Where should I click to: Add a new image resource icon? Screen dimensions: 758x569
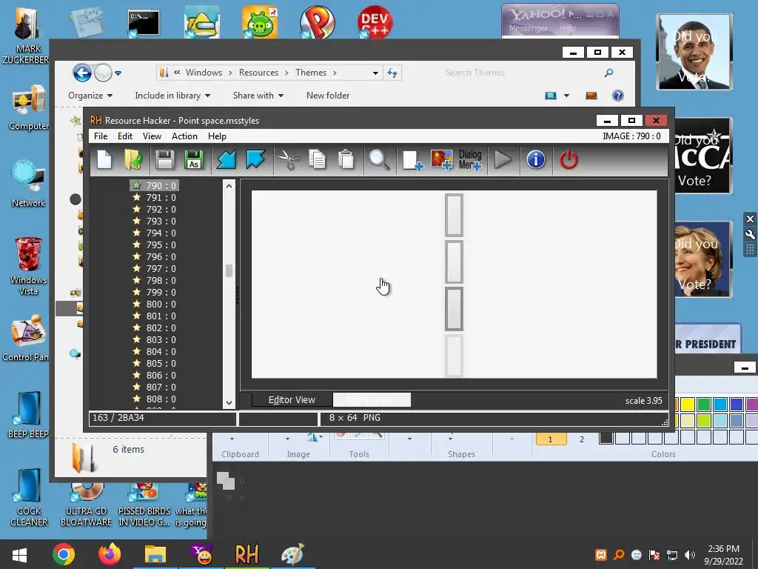click(441, 160)
